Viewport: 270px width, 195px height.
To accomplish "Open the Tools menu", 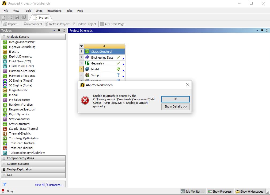I will 27,11.
